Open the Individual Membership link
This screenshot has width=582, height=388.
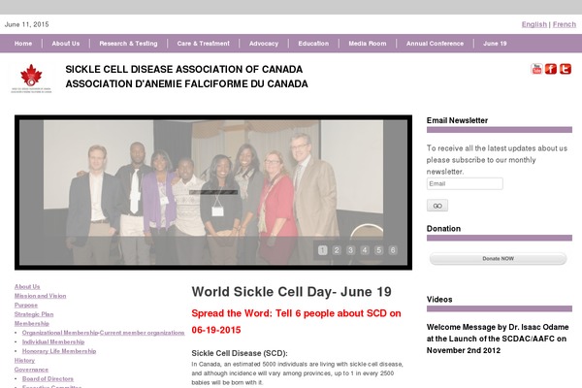[53, 342]
